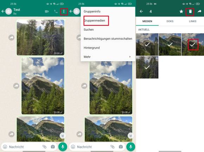Open the camera in the left chat message bar
This screenshot has width=204, height=152.
(53, 147)
